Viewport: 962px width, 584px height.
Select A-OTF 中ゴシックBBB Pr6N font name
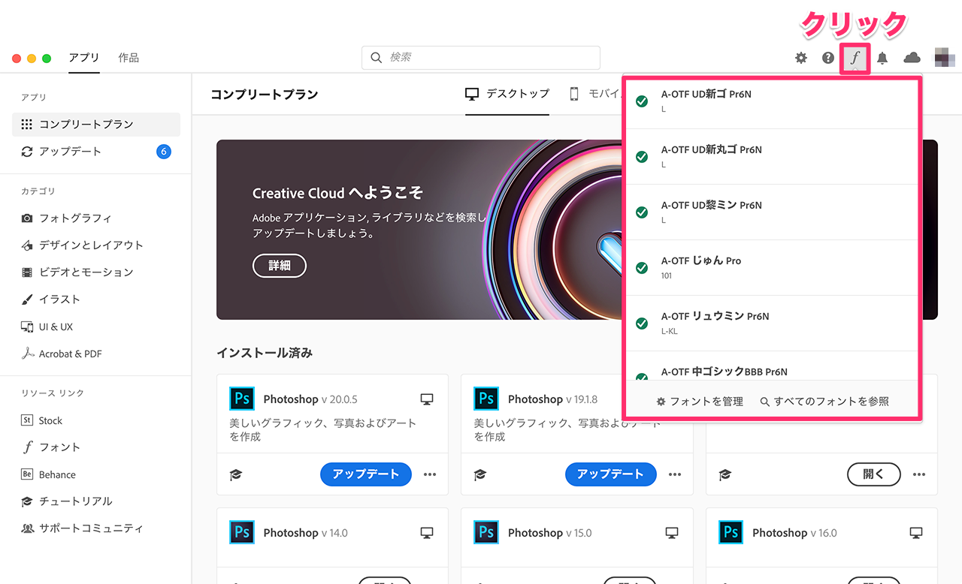(x=725, y=372)
